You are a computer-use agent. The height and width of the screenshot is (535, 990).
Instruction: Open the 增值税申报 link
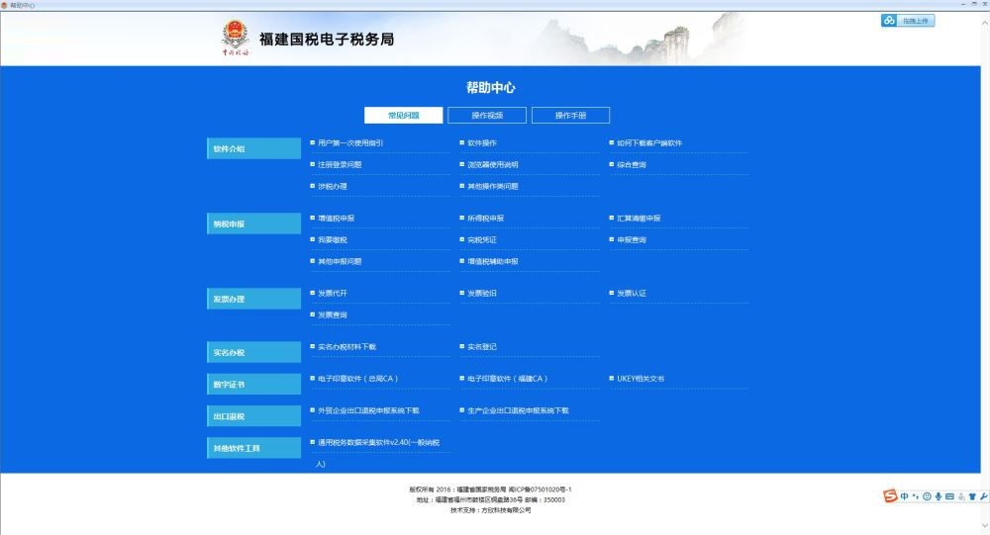[x=336, y=219]
